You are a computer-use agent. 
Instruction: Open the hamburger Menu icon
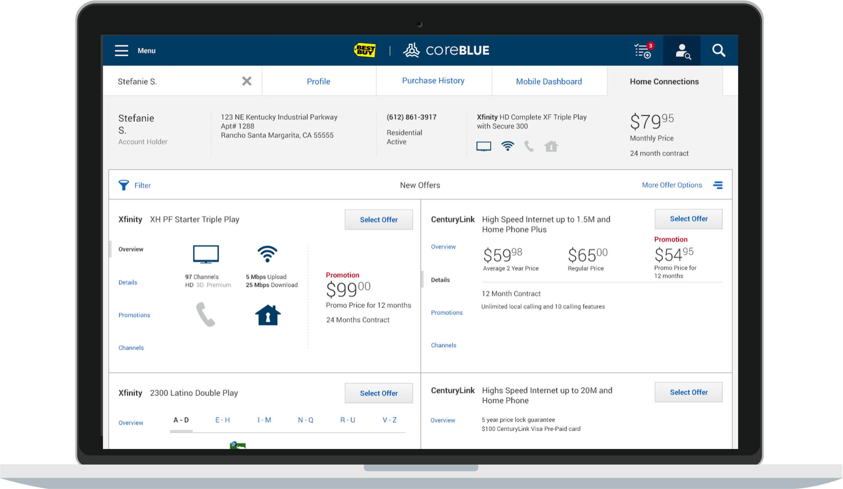click(121, 51)
